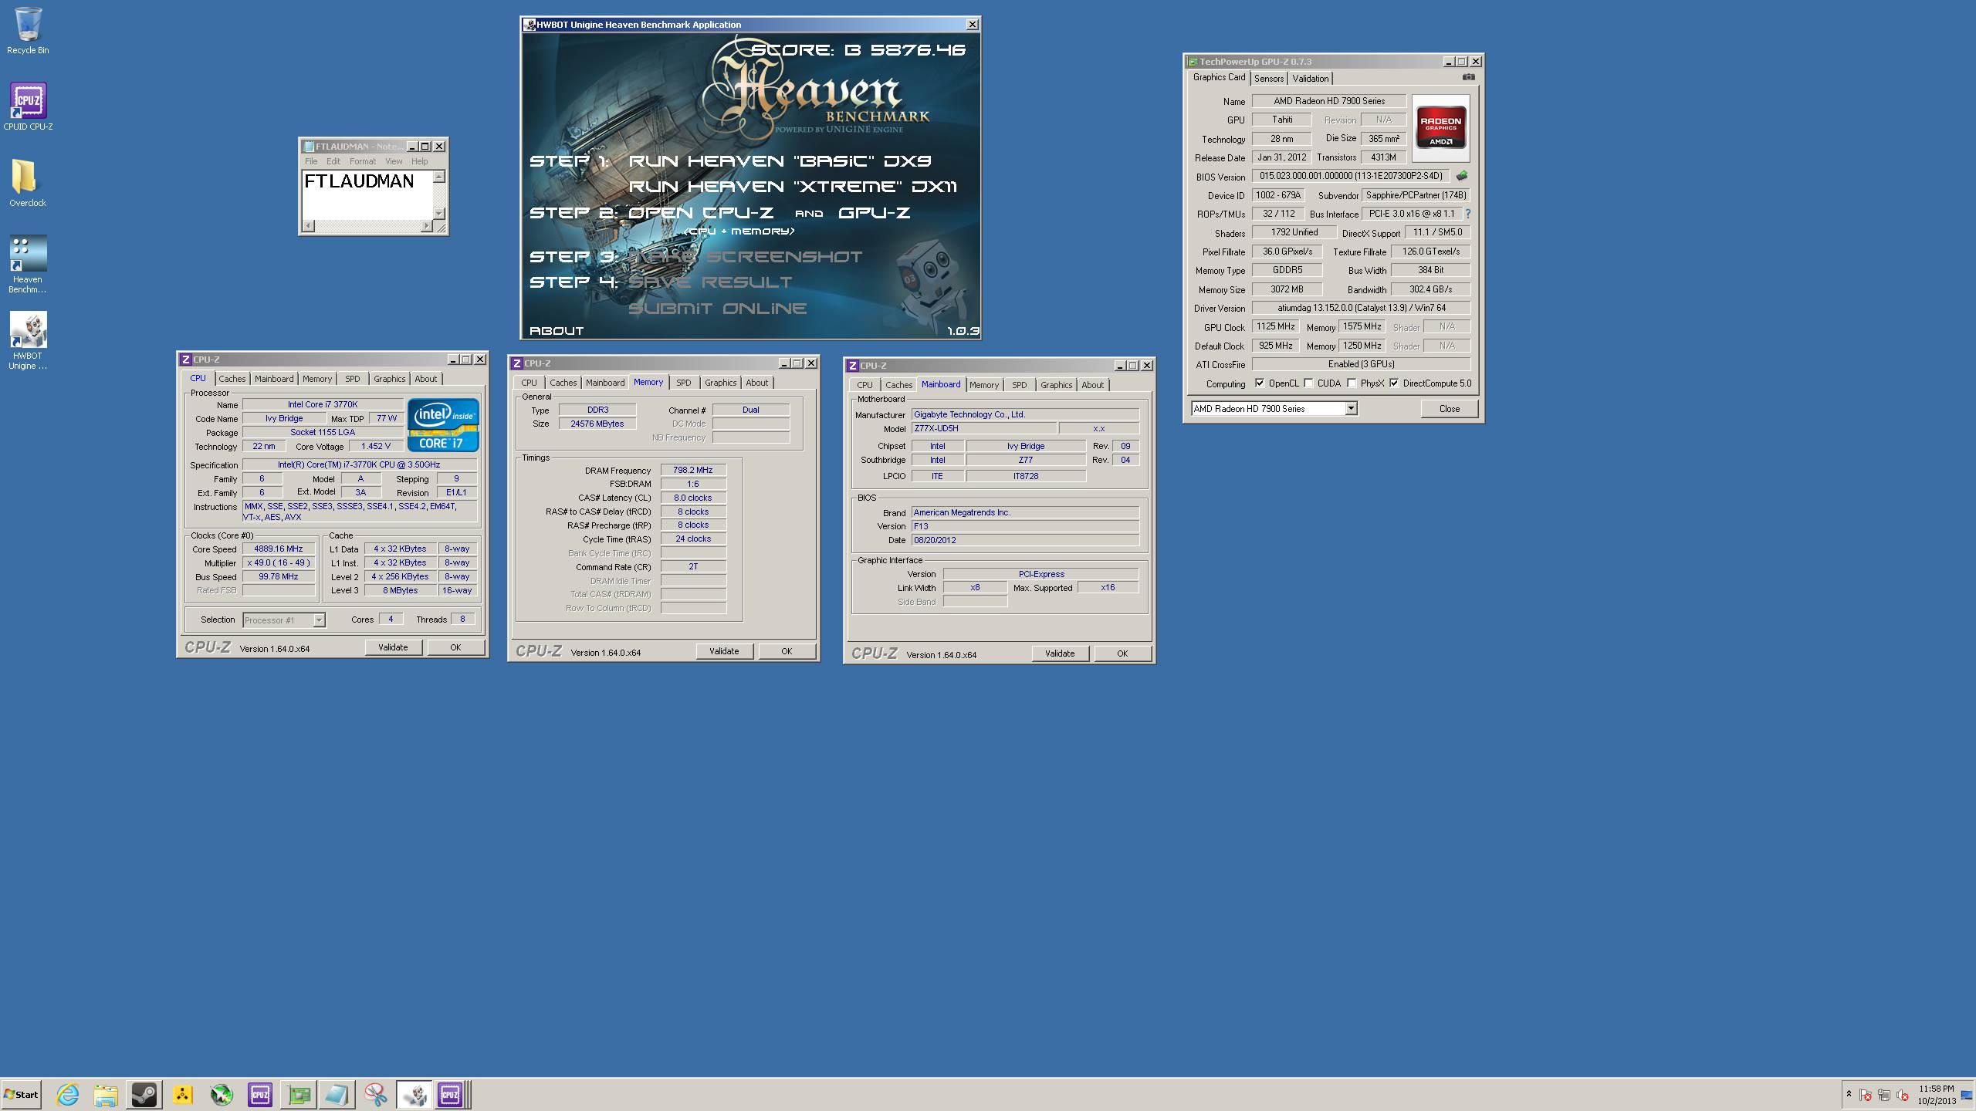Image resolution: width=1976 pixels, height=1111 pixels.
Task: Open the Format menu in Notepad
Action: coord(362,161)
